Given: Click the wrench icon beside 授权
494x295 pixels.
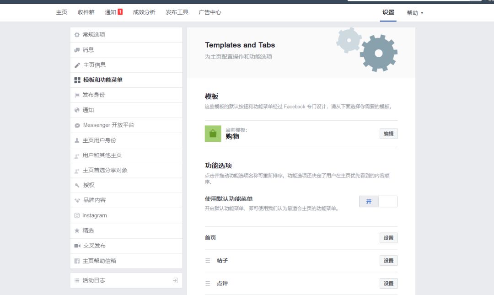Looking at the screenshot, I should coord(76,185).
